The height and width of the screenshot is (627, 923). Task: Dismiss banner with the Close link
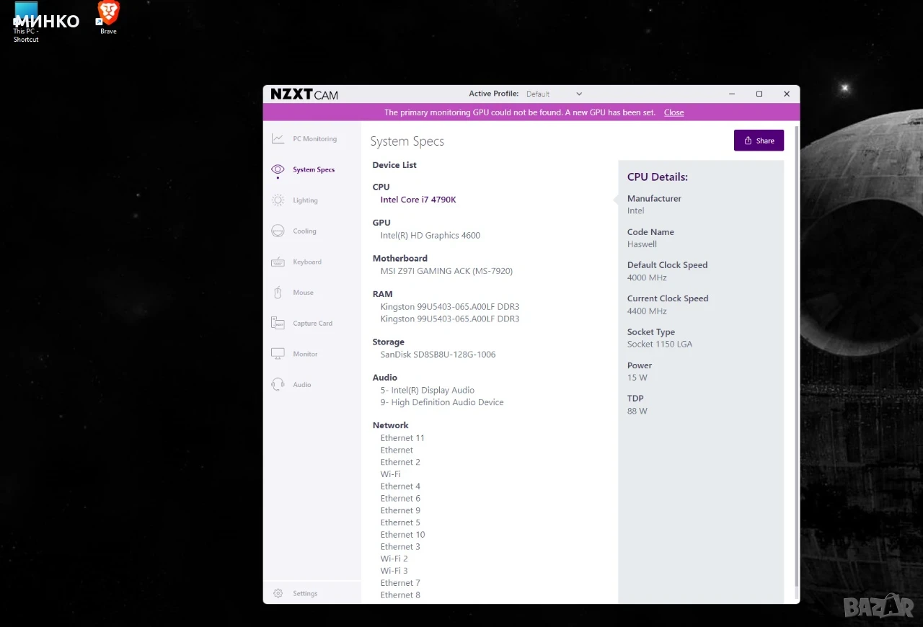tap(674, 112)
